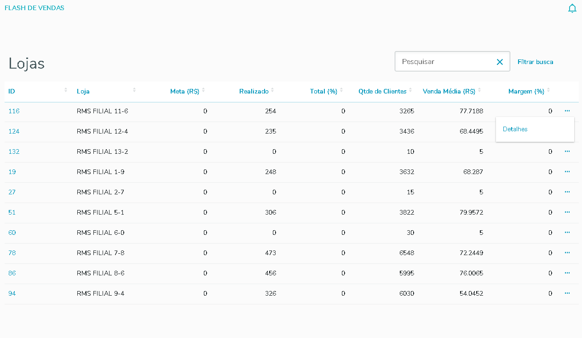Select Detalhes from the popup menu
This screenshot has width=582, height=338.
tap(515, 129)
